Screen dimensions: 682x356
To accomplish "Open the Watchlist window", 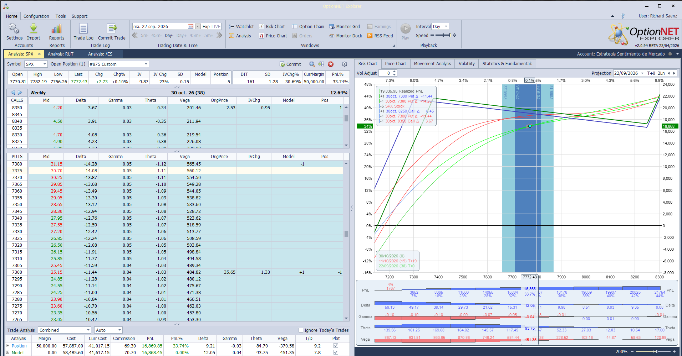I will (241, 27).
